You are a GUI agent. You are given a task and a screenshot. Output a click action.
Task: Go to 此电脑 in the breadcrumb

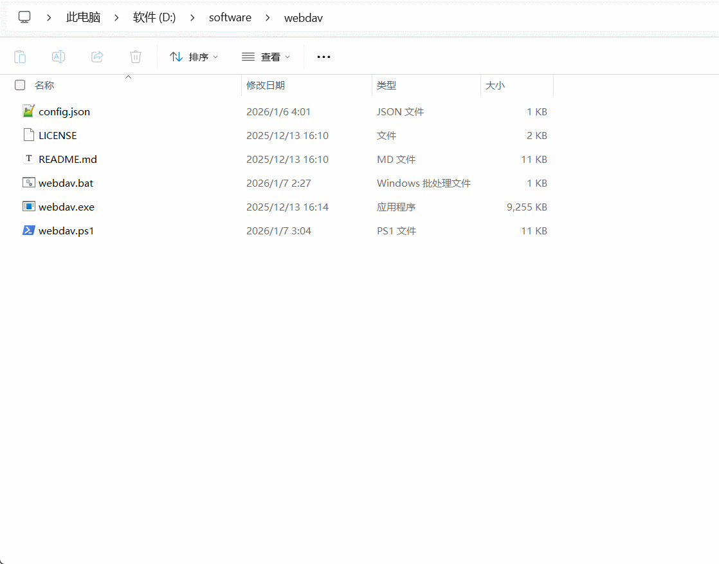(84, 17)
